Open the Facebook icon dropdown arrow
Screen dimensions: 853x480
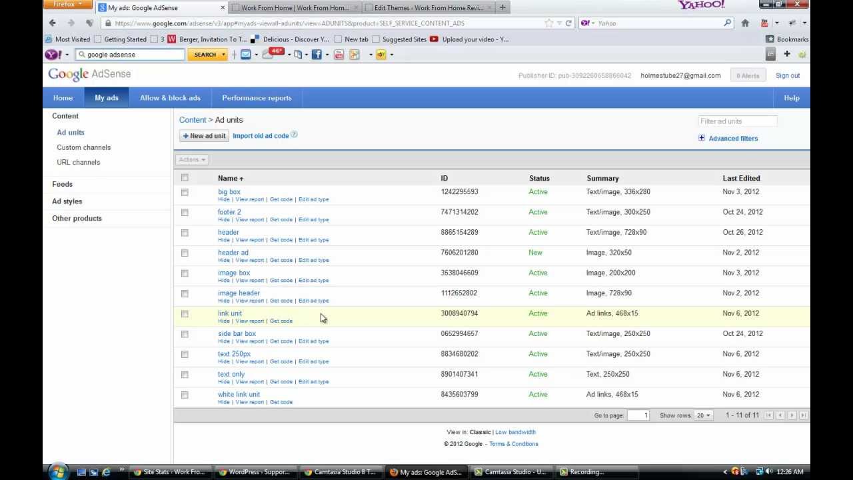pos(327,55)
